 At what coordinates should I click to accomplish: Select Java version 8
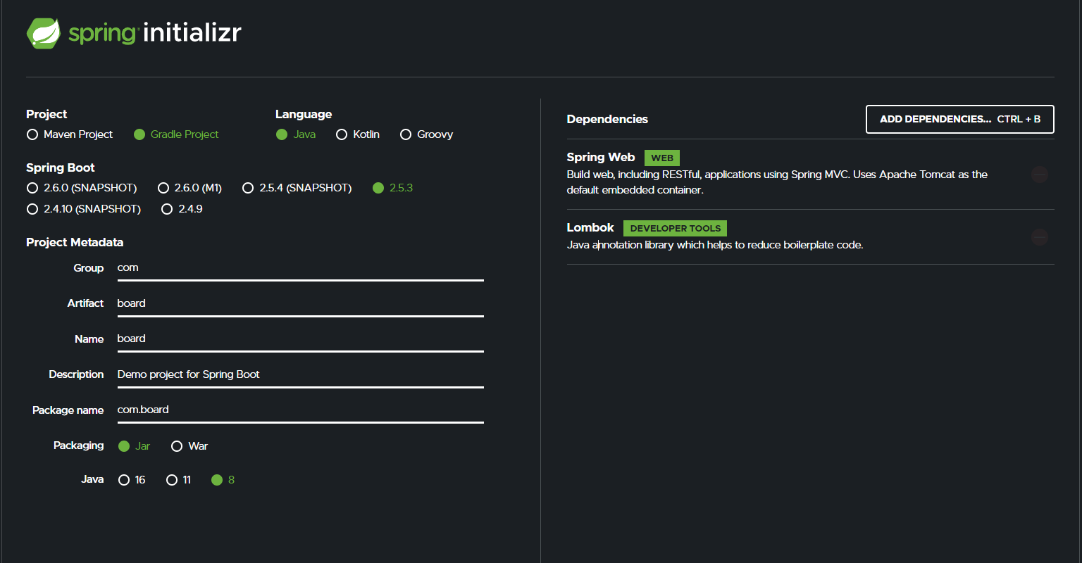(x=223, y=480)
